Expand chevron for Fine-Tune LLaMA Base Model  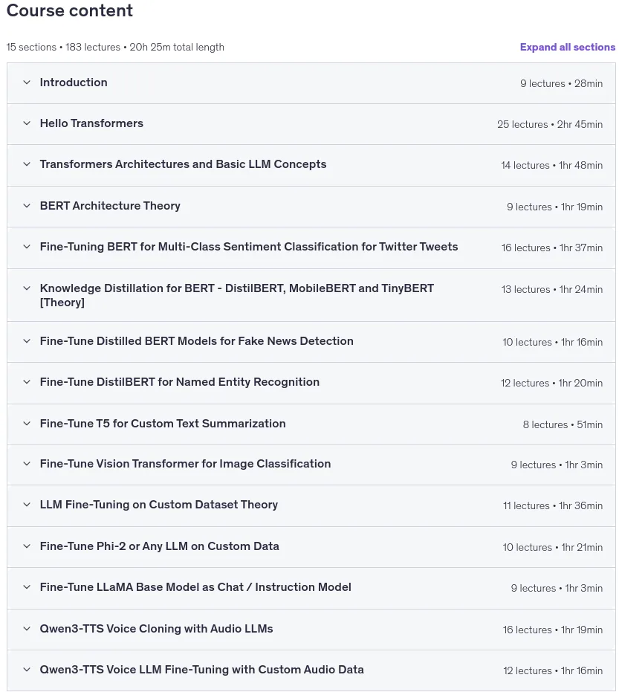pos(27,587)
